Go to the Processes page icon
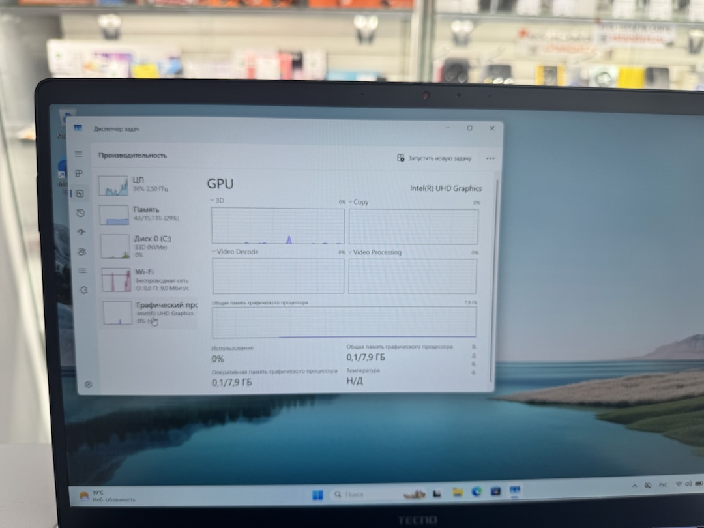Image resolution: width=704 pixels, height=528 pixels. point(79,173)
